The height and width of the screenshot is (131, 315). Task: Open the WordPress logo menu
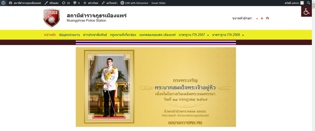(3, 3)
